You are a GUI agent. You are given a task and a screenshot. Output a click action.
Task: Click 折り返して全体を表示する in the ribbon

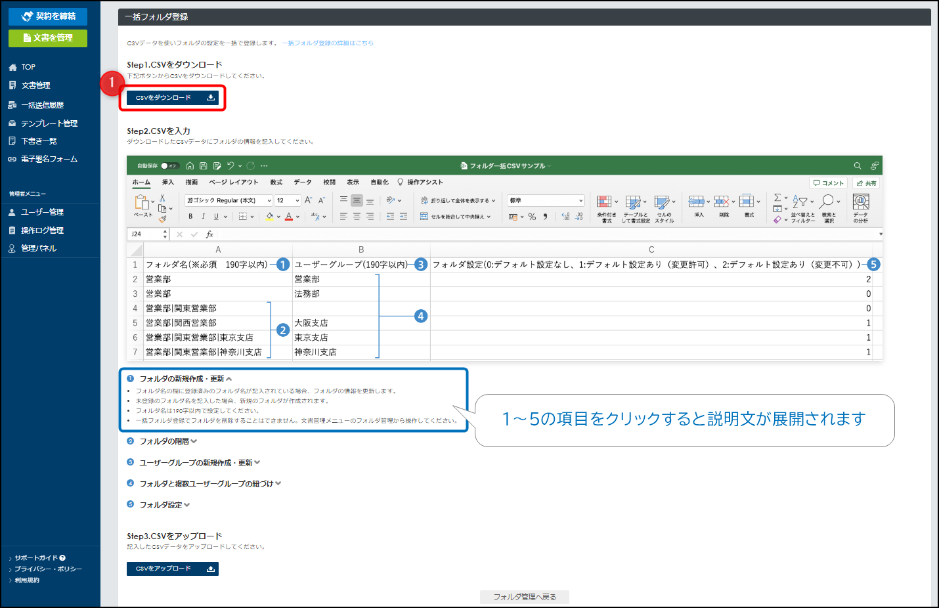coord(458,200)
